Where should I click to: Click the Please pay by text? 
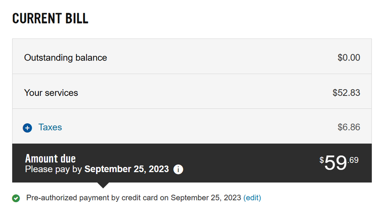(53, 169)
